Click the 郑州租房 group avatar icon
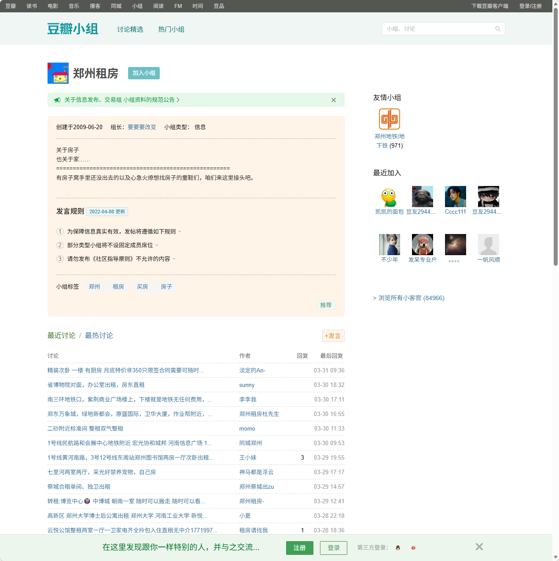The width and height of the screenshot is (559, 561). [x=58, y=73]
